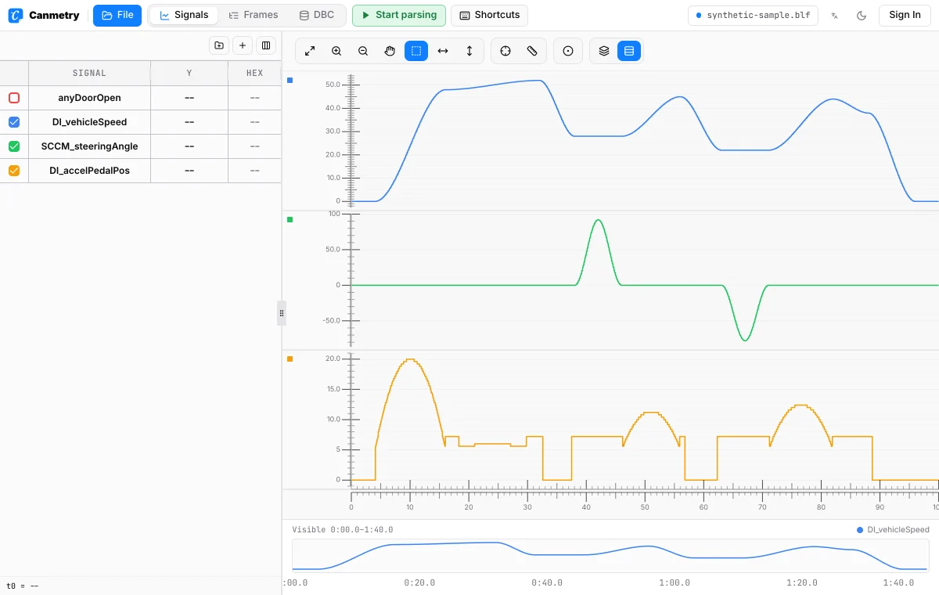Click the DI_vehicleSpeed overview legend label
Image resolution: width=939 pixels, height=595 pixels.
(x=898, y=530)
